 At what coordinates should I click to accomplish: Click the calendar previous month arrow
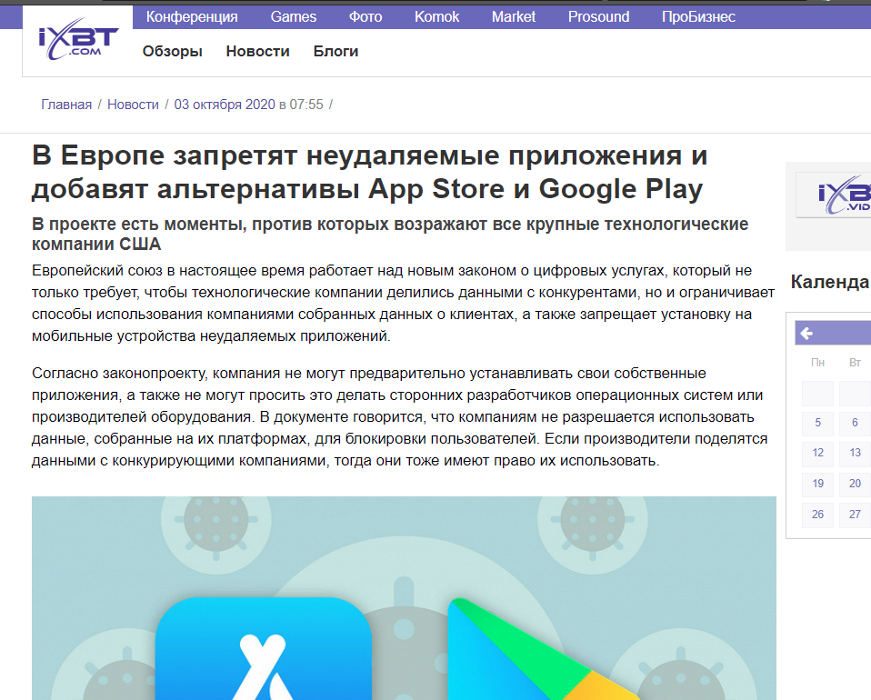pos(806,334)
